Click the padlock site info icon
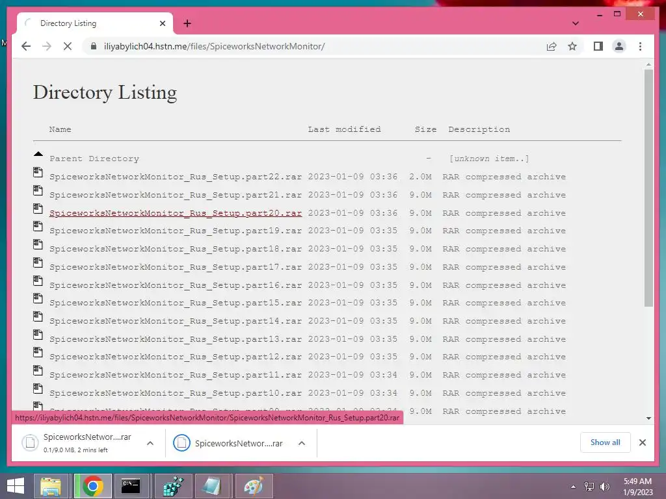Screen dimensions: 666x499 (94, 46)
